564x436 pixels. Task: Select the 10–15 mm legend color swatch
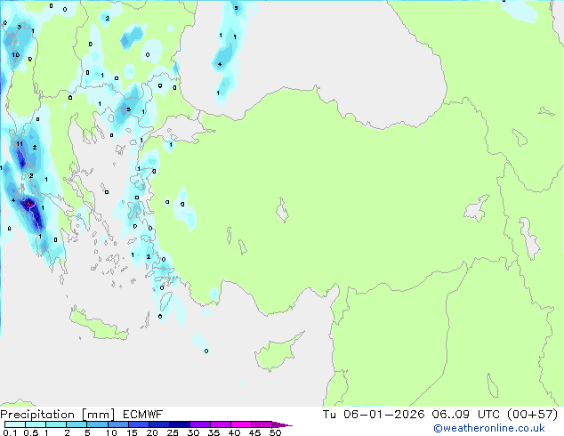click(x=117, y=424)
